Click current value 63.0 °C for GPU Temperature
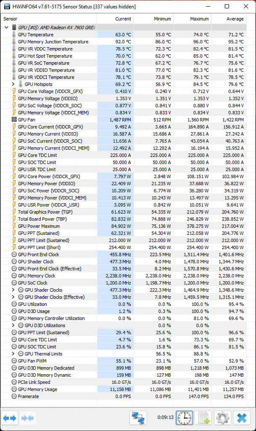256x431 pixels. [x=123, y=35]
